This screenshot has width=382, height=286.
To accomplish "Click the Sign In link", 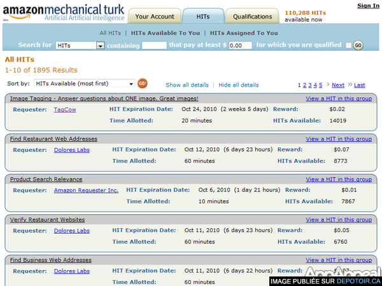I will (368, 6).
